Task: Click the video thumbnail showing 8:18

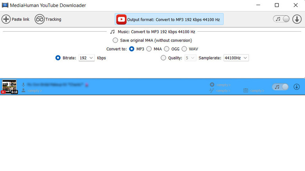Action: pyautogui.click(x=9, y=87)
